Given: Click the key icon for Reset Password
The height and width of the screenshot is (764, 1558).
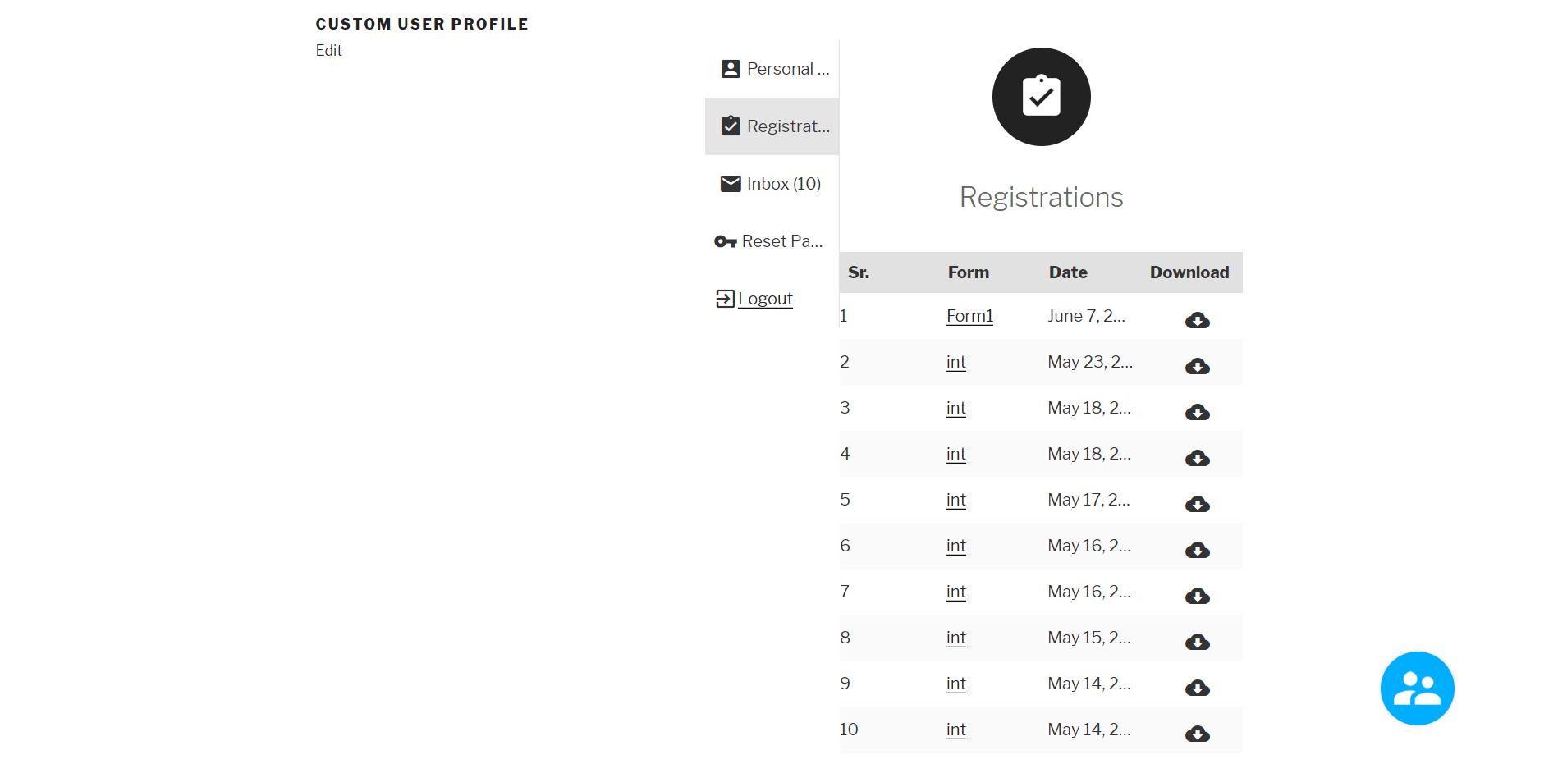Looking at the screenshot, I should click(726, 240).
